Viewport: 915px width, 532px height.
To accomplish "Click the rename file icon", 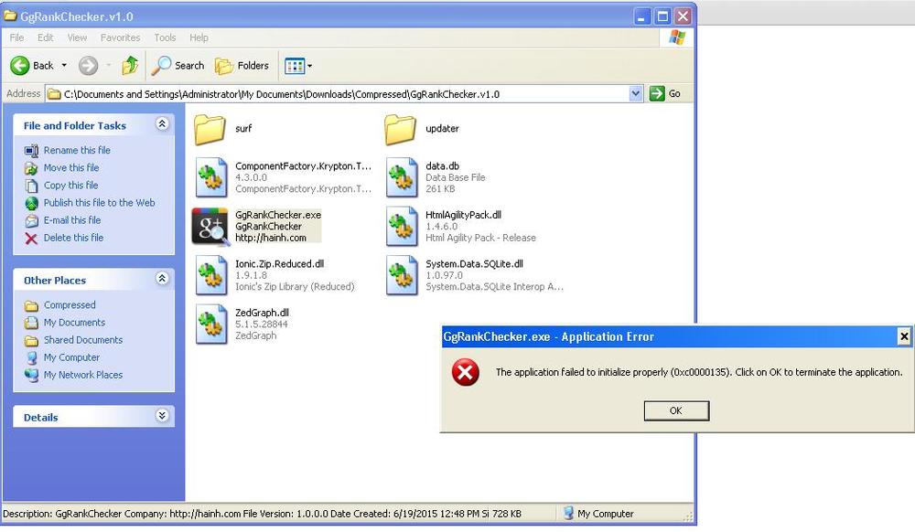I will [x=31, y=151].
